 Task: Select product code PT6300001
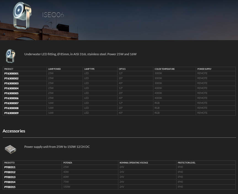[11, 74]
